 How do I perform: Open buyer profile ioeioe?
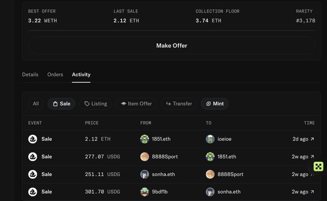click(x=225, y=139)
